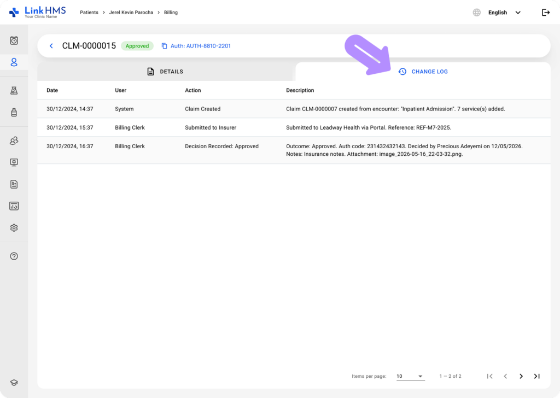560x398 pixels.
Task: Click the Change Log history icon
Action: click(402, 72)
